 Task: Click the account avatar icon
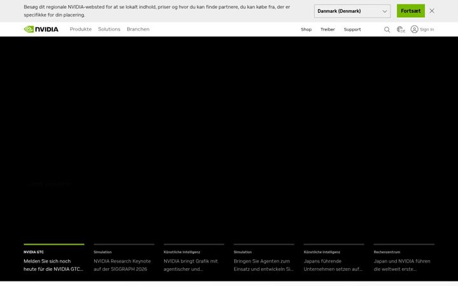(x=414, y=29)
